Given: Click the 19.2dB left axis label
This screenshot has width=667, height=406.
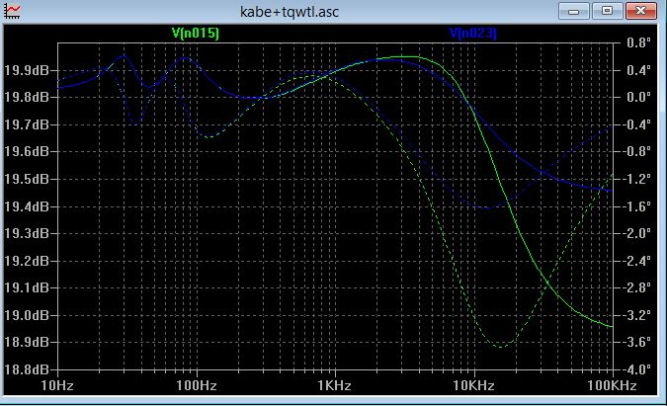Looking at the screenshot, I should tap(27, 261).
